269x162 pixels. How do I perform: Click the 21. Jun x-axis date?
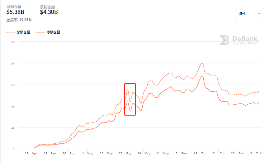(x=219, y=153)
